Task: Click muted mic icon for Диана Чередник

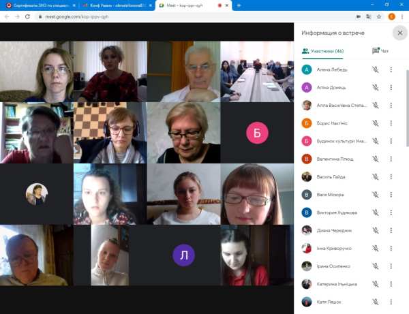Action: tap(375, 230)
